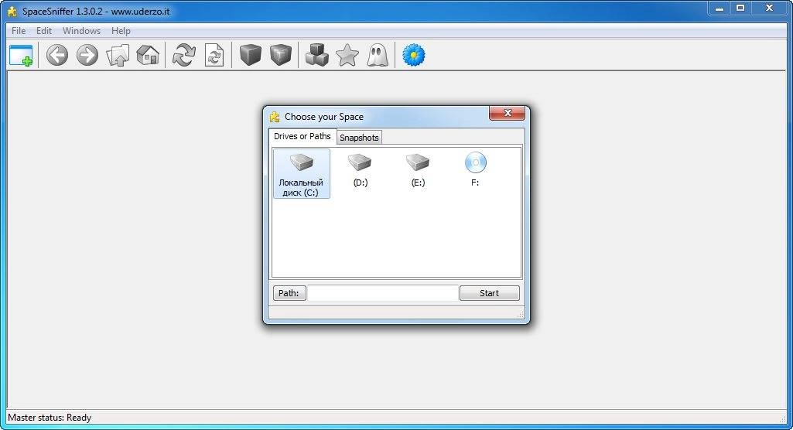Open the Windows menu
The height and width of the screenshot is (430, 793).
[x=81, y=31]
